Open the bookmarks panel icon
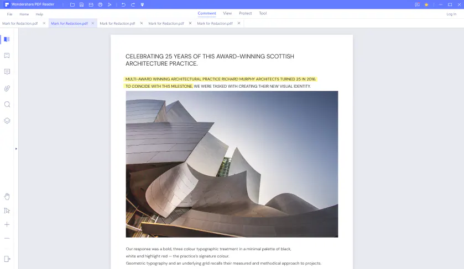This screenshot has height=269, width=464. (x=7, y=56)
